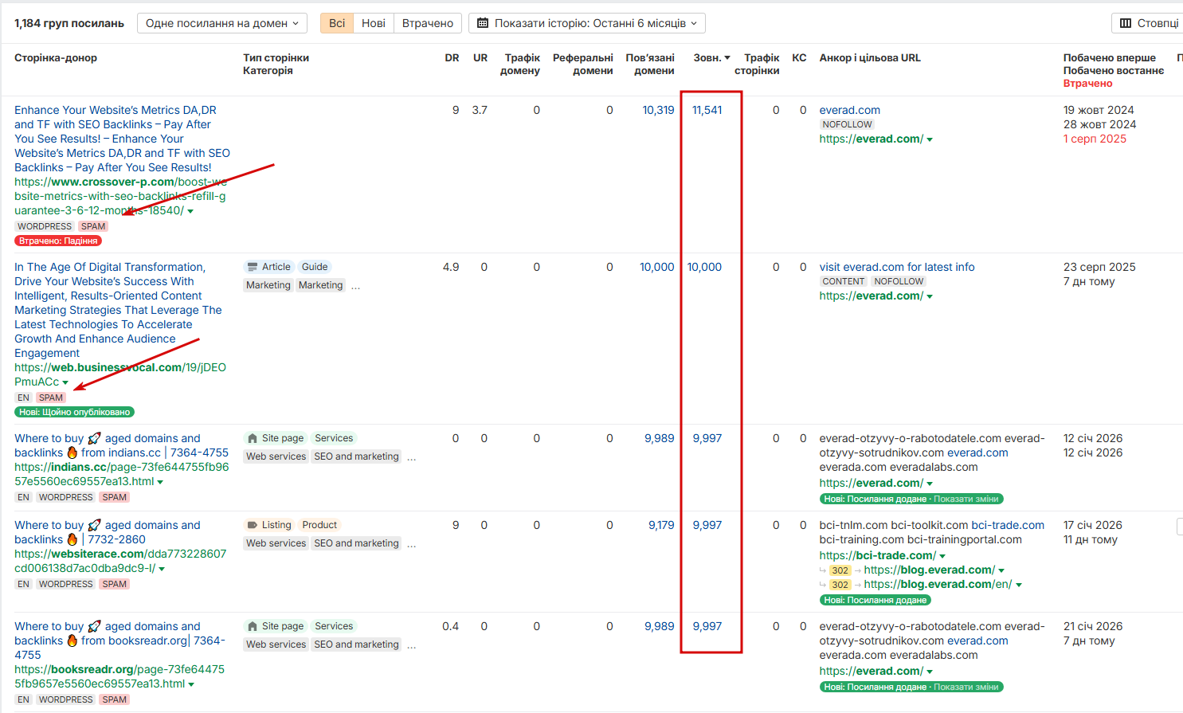The image size is (1183, 713).
Task: Sort by the DR column header
Action: click(x=452, y=57)
